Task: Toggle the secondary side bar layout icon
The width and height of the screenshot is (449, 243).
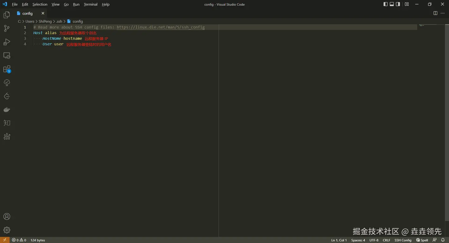Action: pos(398,4)
